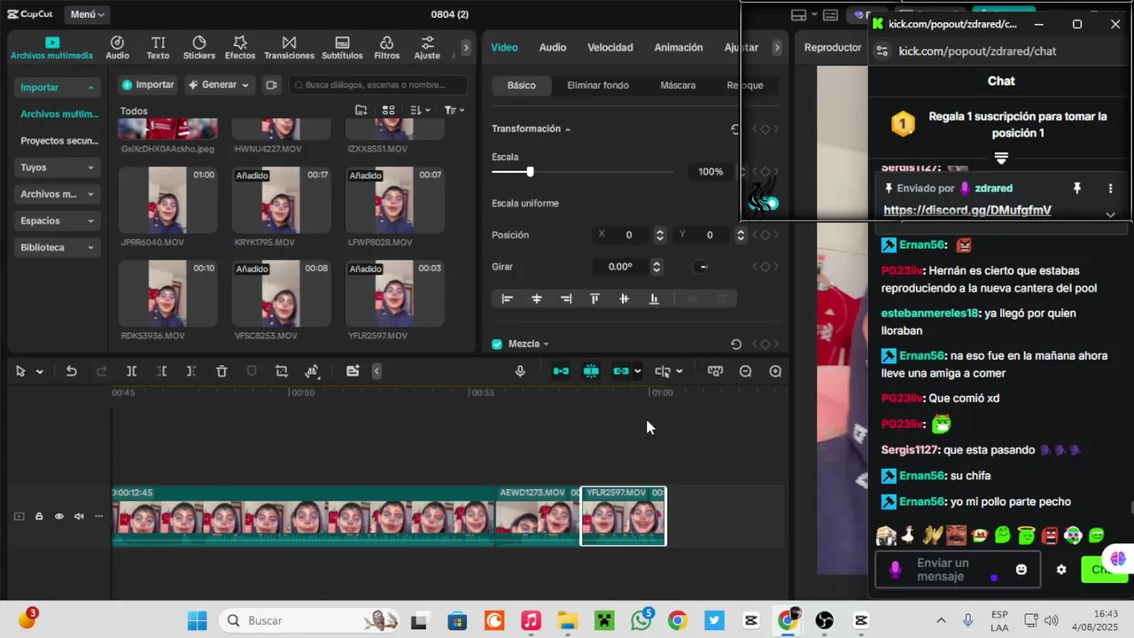Open selection tool mode dropdown
Viewport: 1134px width, 638px height.
click(x=39, y=372)
